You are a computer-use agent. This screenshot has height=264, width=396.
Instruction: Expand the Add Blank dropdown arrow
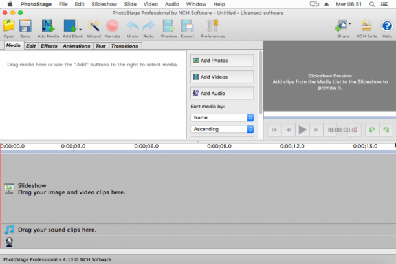(x=80, y=30)
